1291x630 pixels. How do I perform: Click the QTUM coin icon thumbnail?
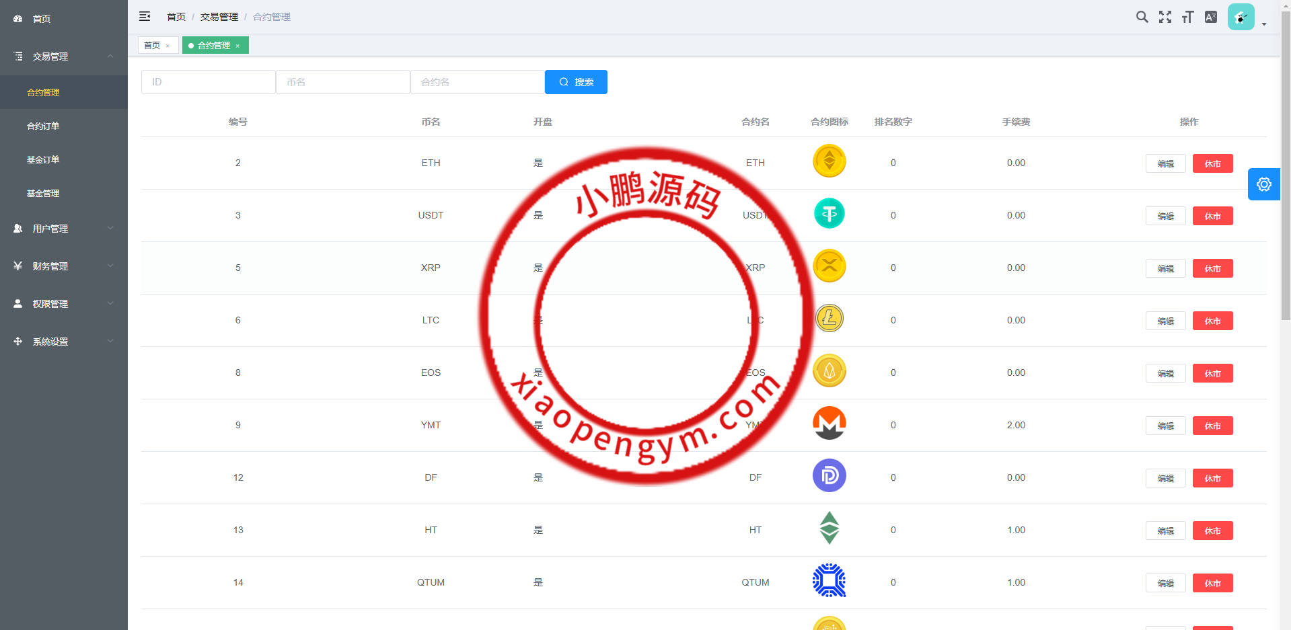coord(829,580)
